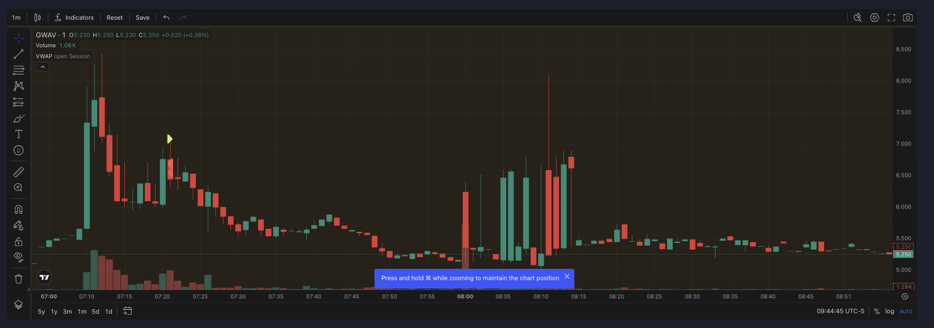
Task: Hide all drawings with eye icon
Action: pyautogui.click(x=19, y=256)
